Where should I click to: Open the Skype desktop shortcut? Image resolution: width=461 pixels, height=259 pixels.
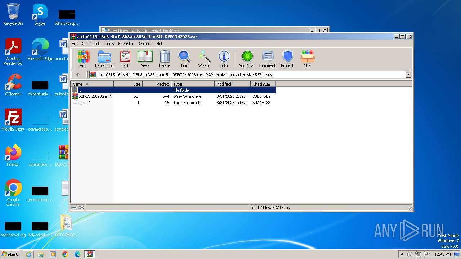tap(40, 14)
